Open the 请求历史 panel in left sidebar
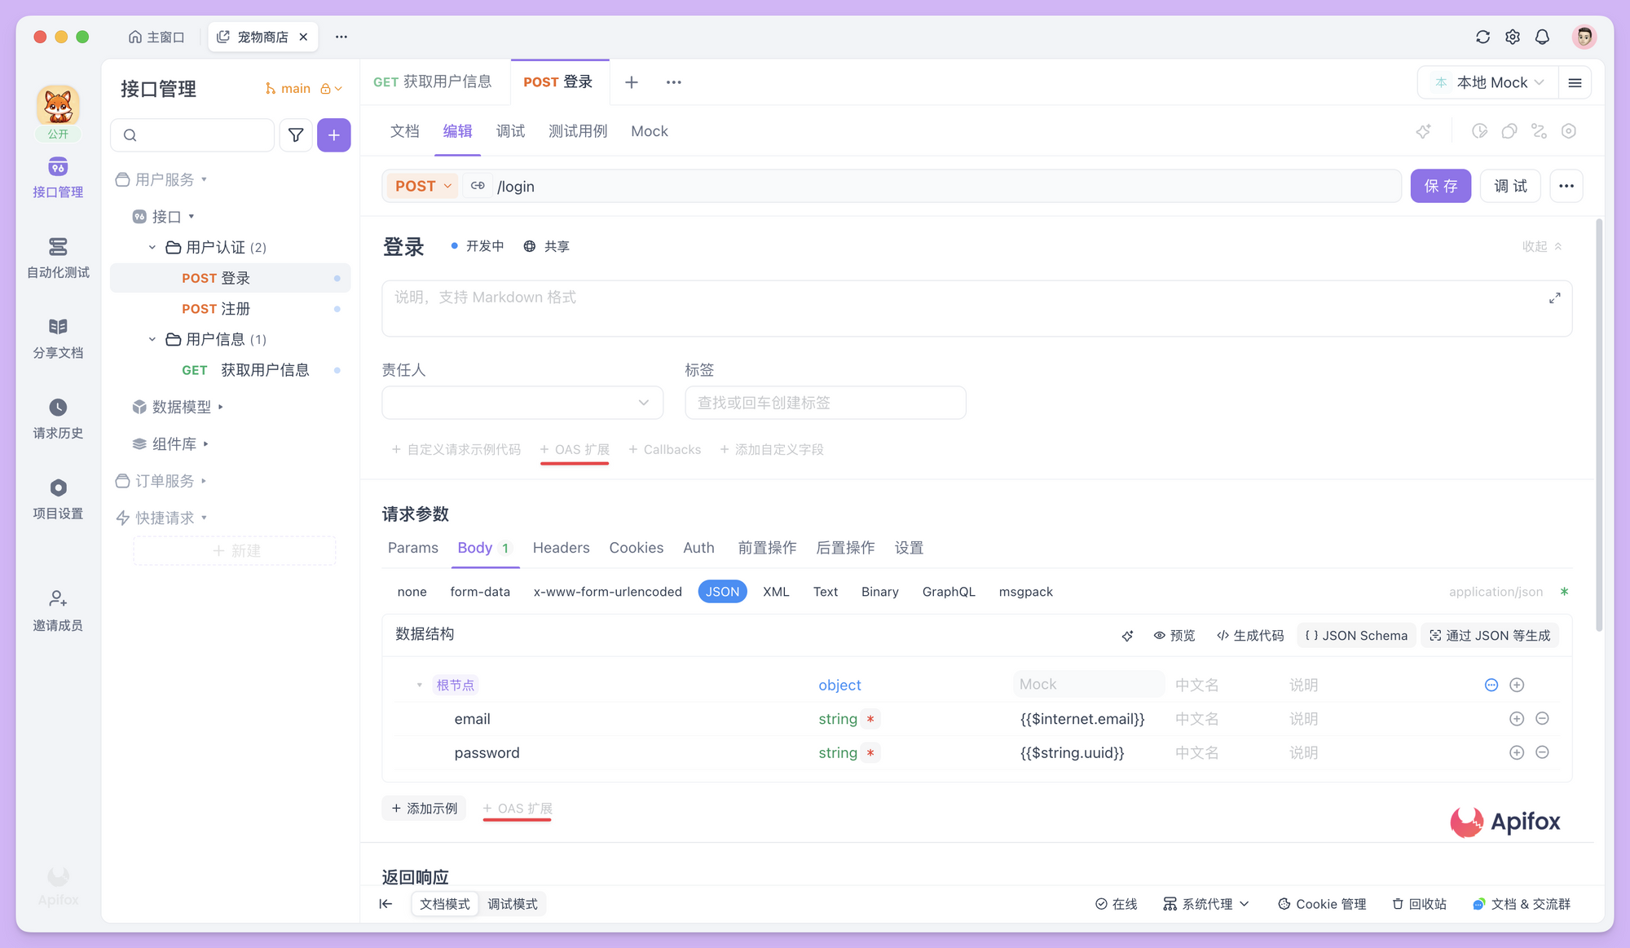The height and width of the screenshot is (948, 1630). [57, 418]
